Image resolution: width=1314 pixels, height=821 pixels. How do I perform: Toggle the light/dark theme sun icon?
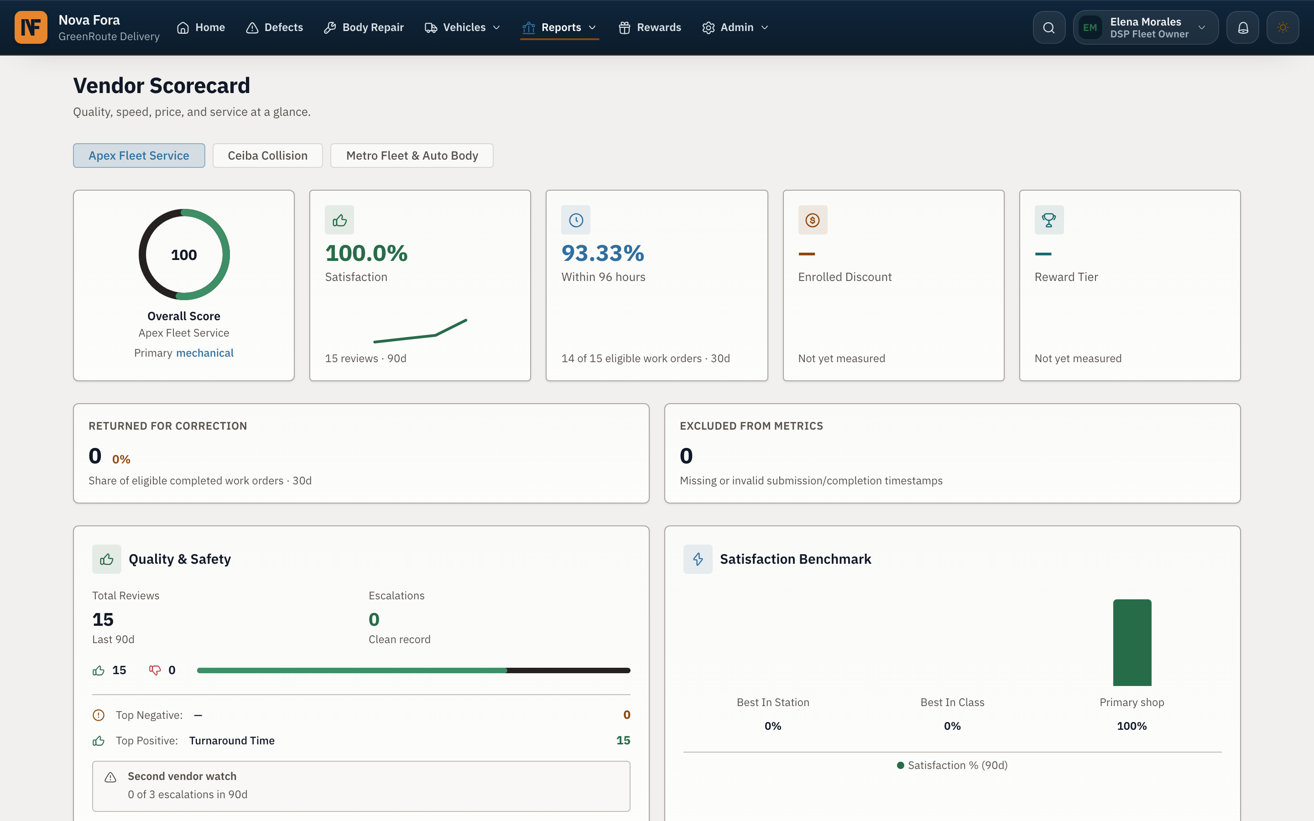1283,27
